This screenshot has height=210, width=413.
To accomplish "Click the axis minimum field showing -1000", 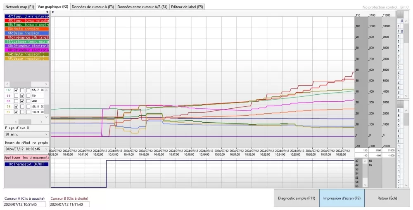I will coord(389,155).
